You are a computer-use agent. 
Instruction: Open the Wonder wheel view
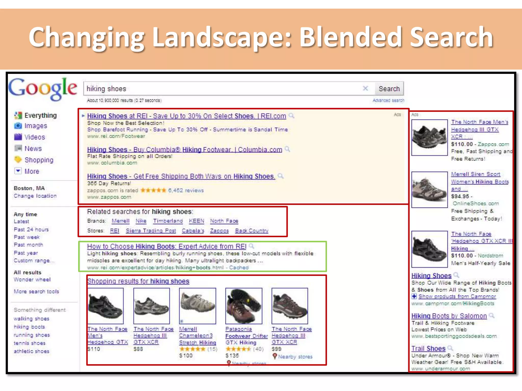[x=32, y=280]
